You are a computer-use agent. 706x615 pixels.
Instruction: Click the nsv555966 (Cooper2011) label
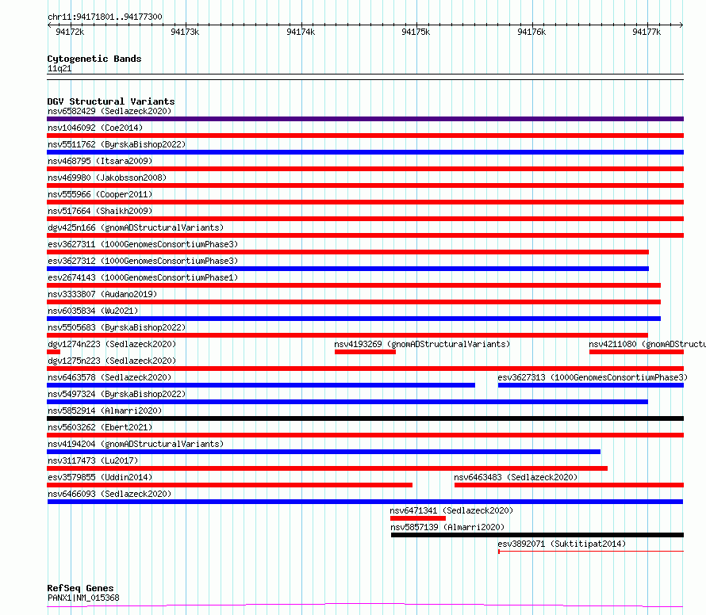(100, 194)
